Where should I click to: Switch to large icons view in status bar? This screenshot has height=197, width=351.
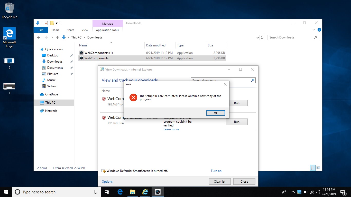[318, 168]
